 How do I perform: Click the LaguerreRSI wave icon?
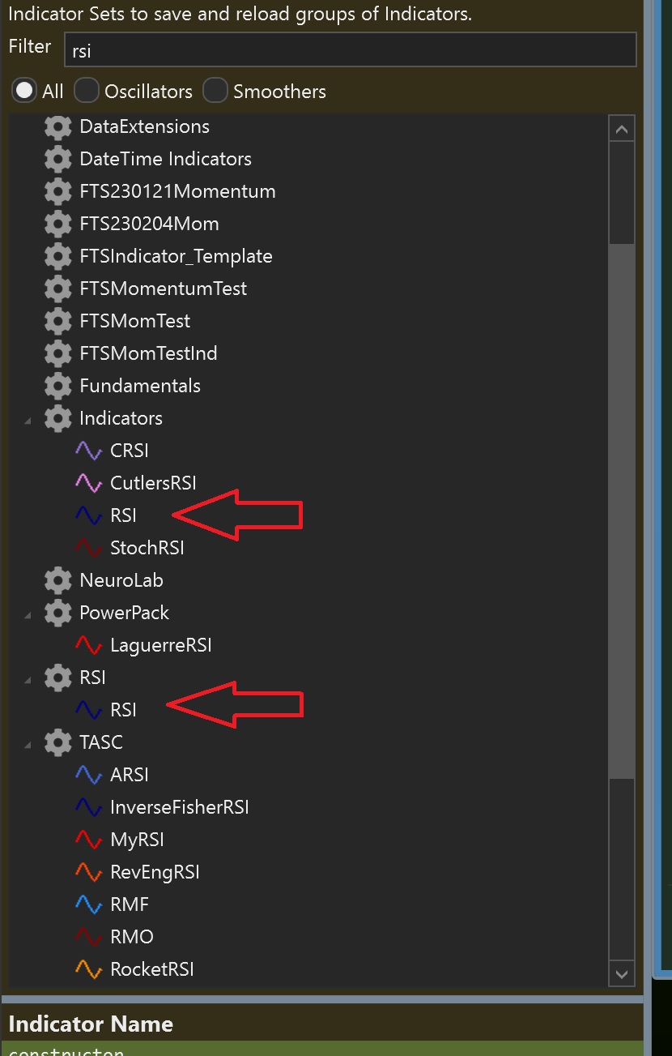[87, 645]
